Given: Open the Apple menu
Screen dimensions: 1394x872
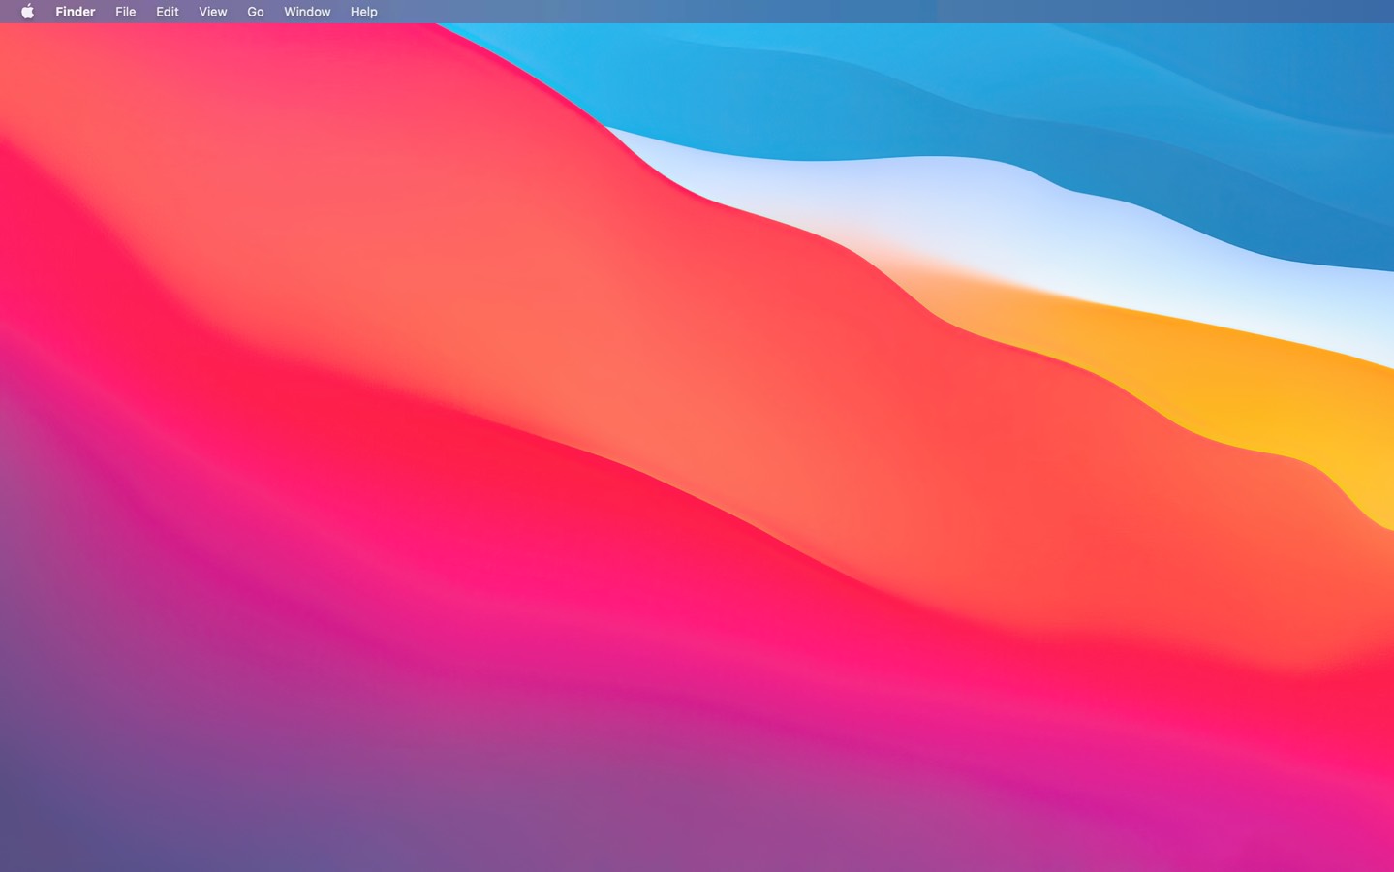Looking at the screenshot, I should pos(27,12).
